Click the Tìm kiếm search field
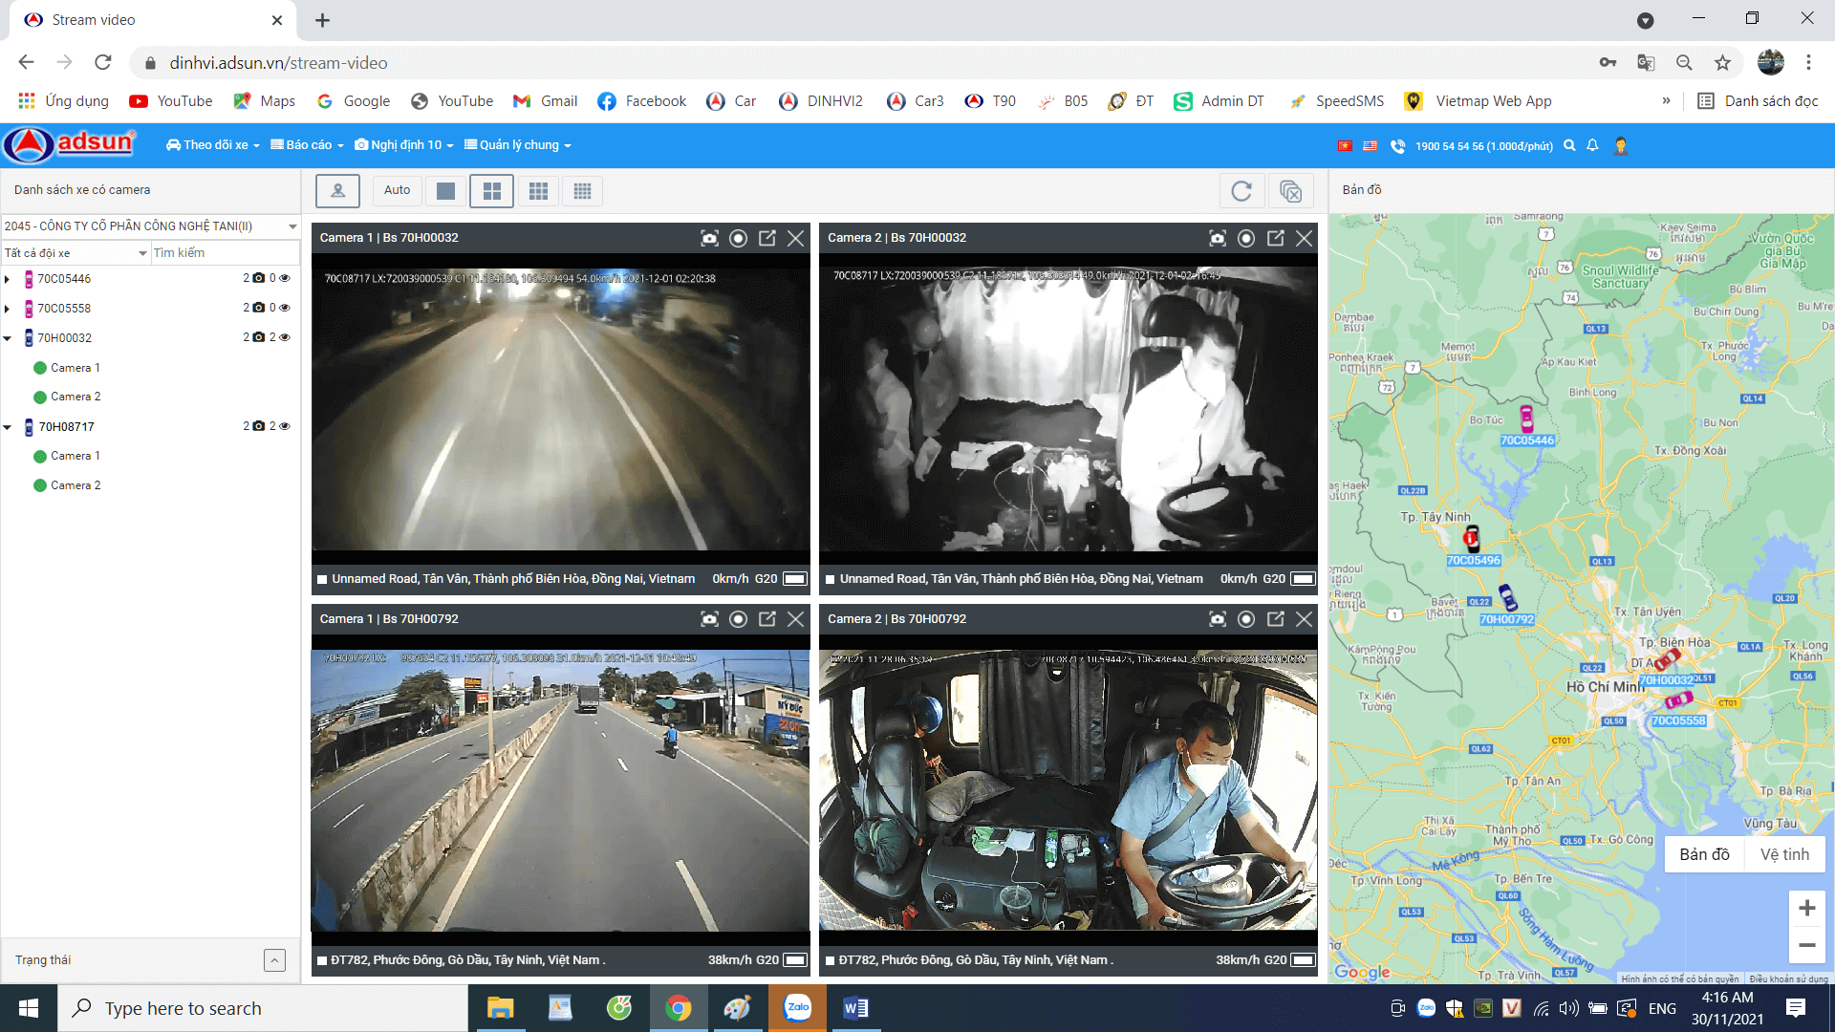This screenshot has height=1032, width=1835. tap(225, 253)
